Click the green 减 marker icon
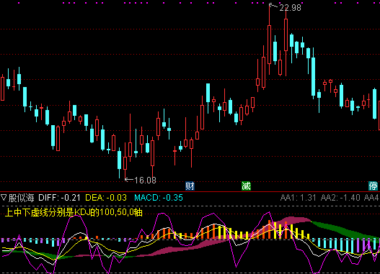380x274 pixels. (246, 186)
